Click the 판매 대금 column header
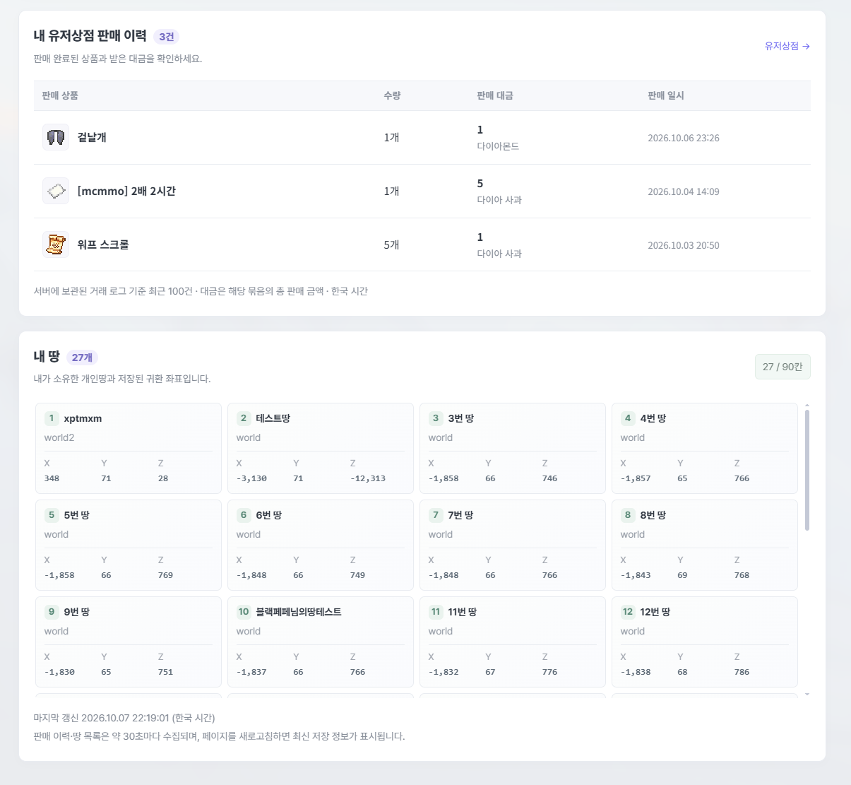Viewport: 851px width, 785px height. [495, 95]
